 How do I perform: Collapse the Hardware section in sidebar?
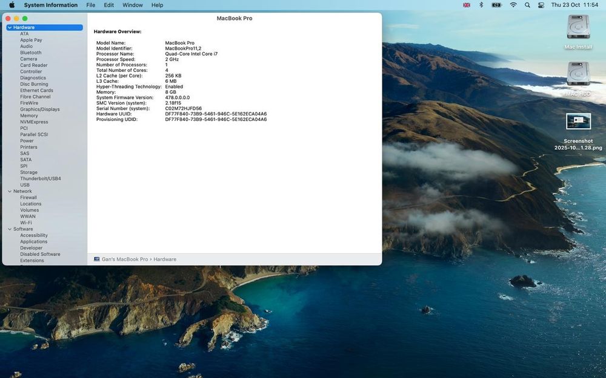tap(10, 28)
